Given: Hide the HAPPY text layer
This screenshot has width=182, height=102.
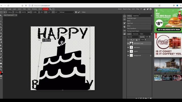Looking at the screenshot, I should pos(128,52).
